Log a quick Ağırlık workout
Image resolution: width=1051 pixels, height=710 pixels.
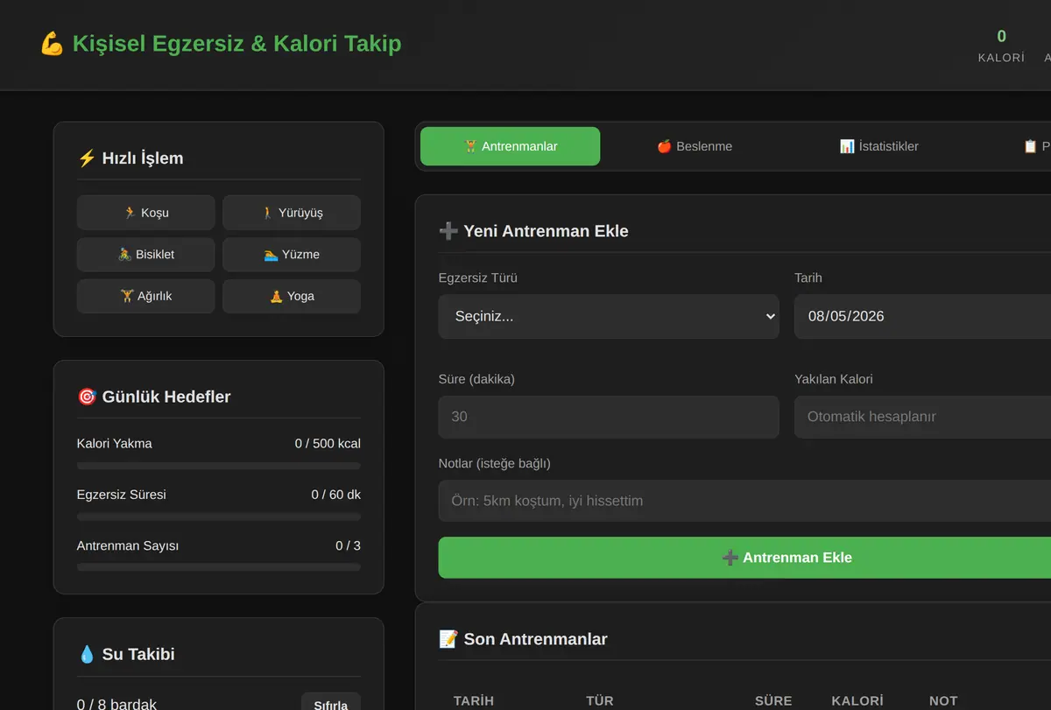145,296
